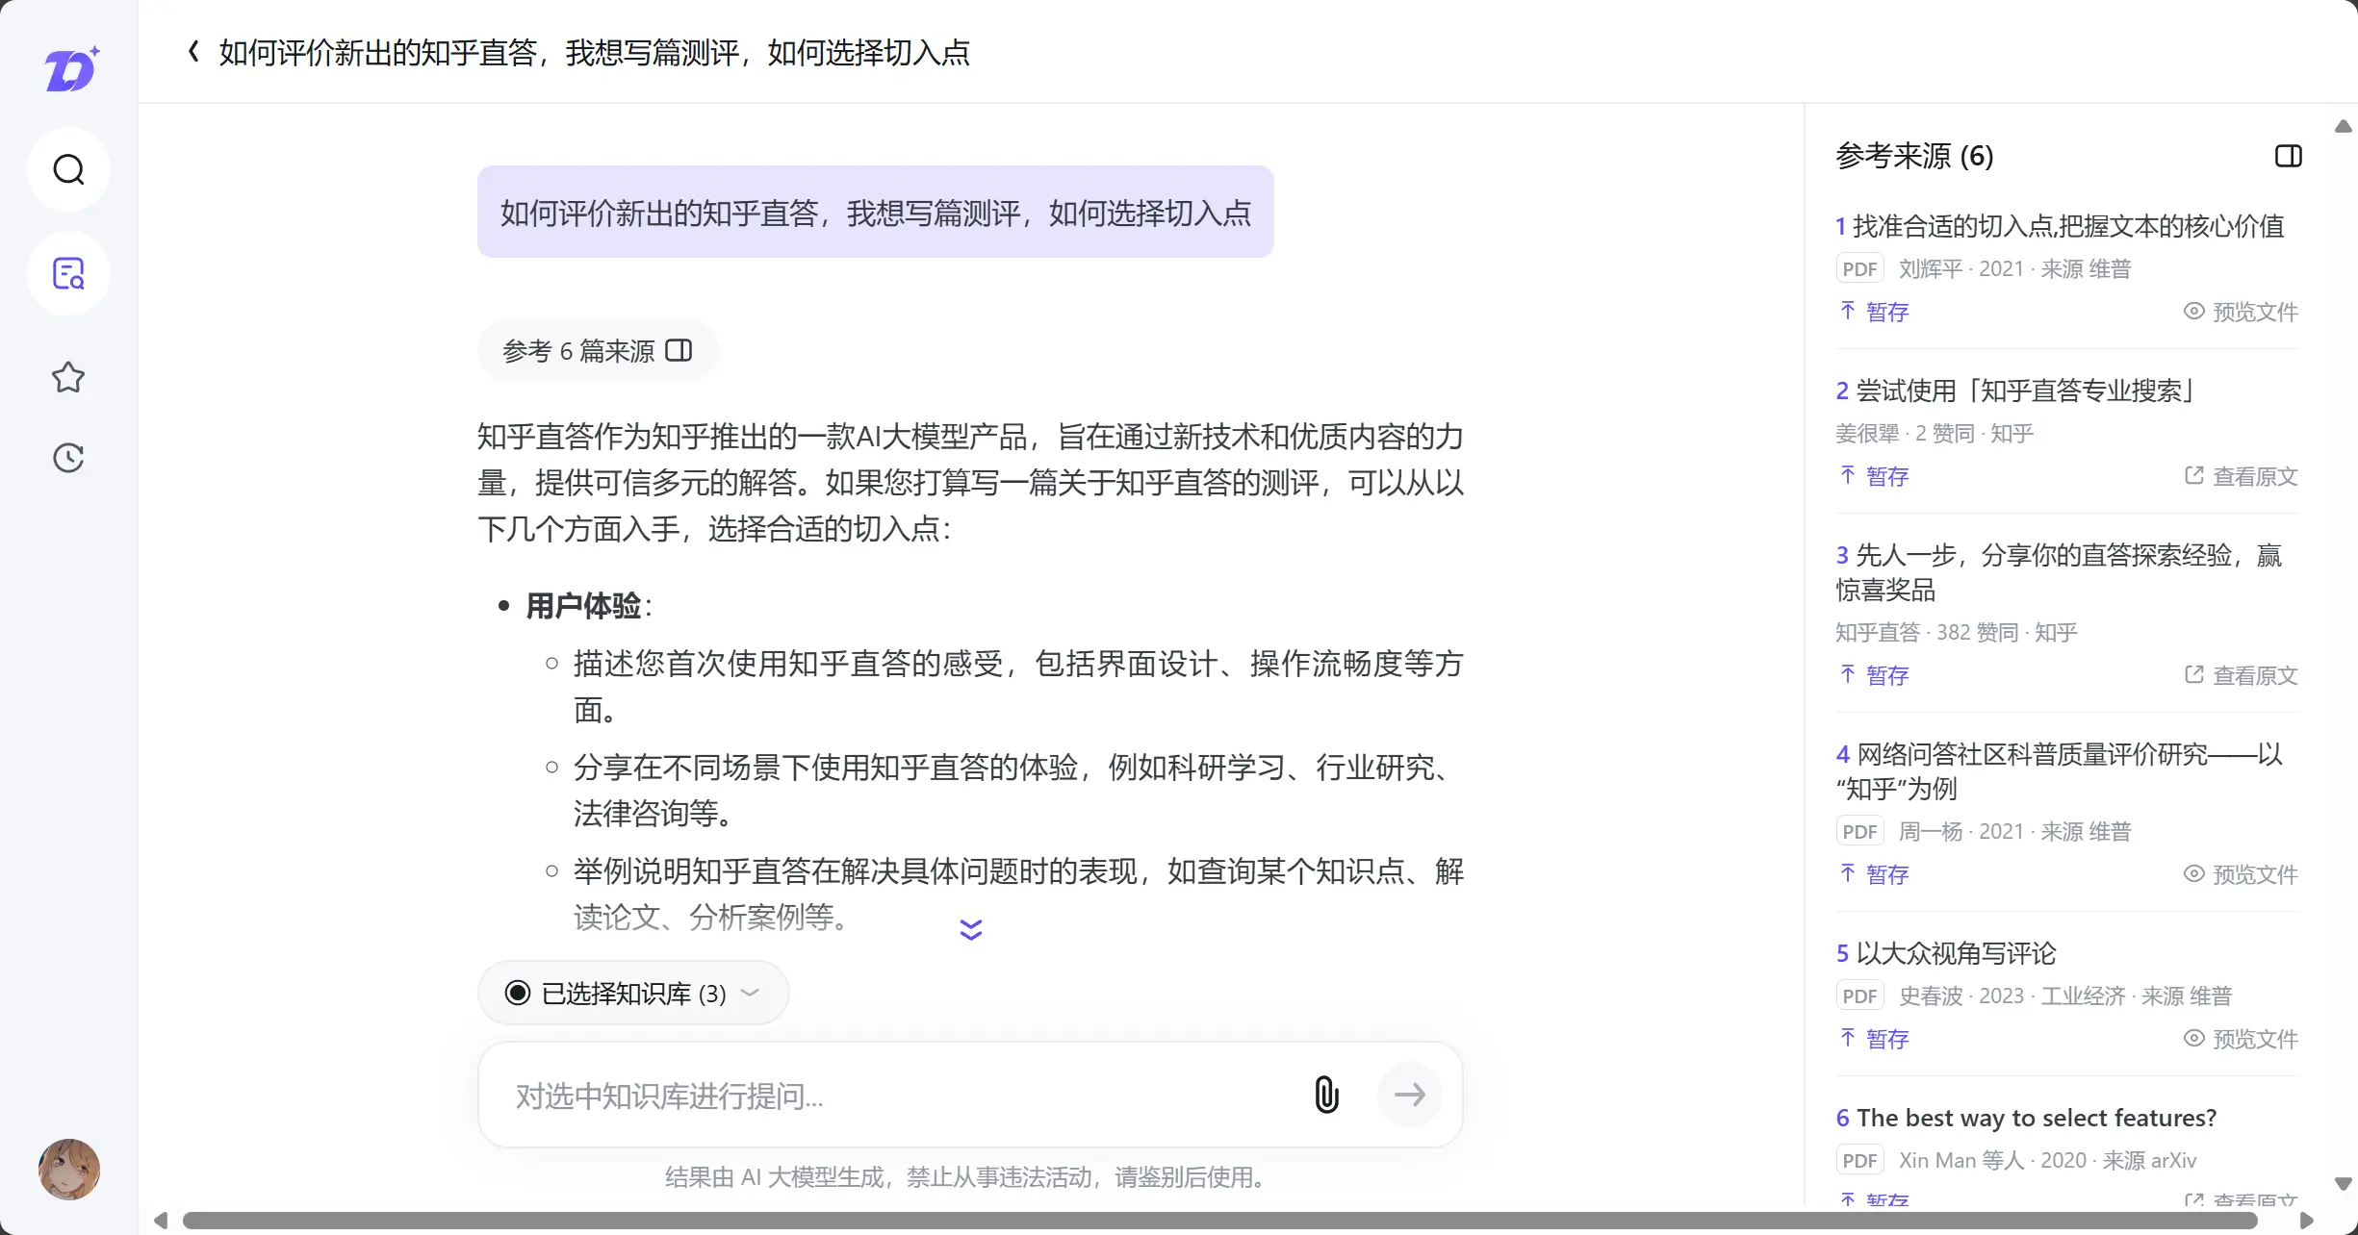Screen dimensions: 2358x1235
Task: Open source 3 先人一步 title
Action: (2059, 572)
